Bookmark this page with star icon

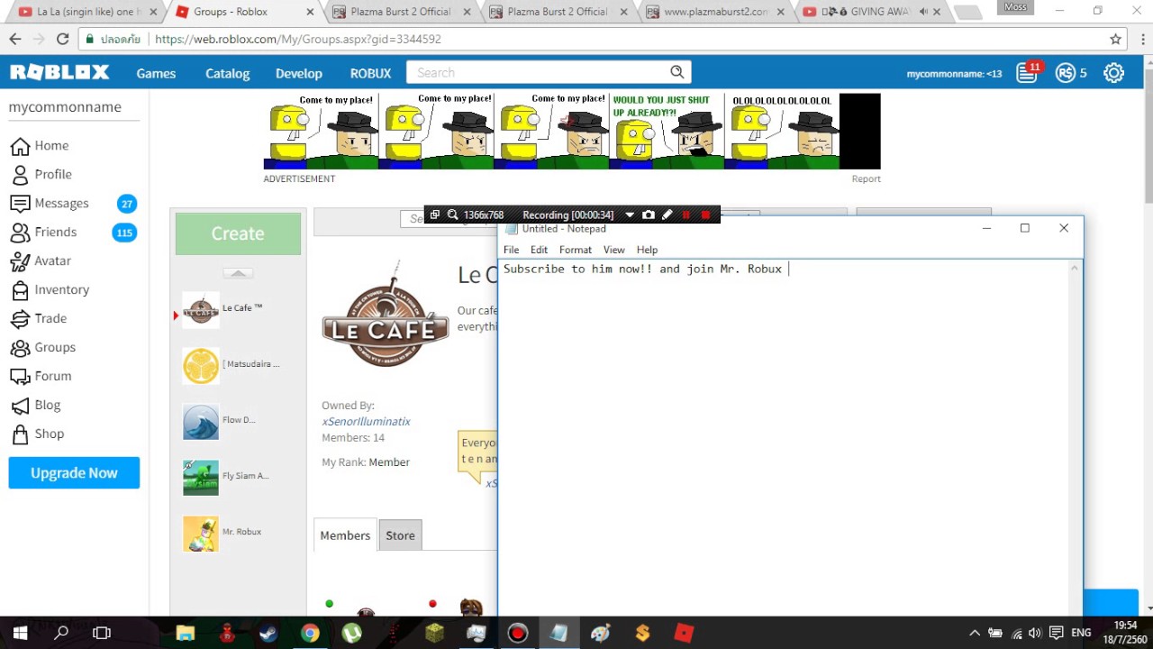(x=1115, y=39)
